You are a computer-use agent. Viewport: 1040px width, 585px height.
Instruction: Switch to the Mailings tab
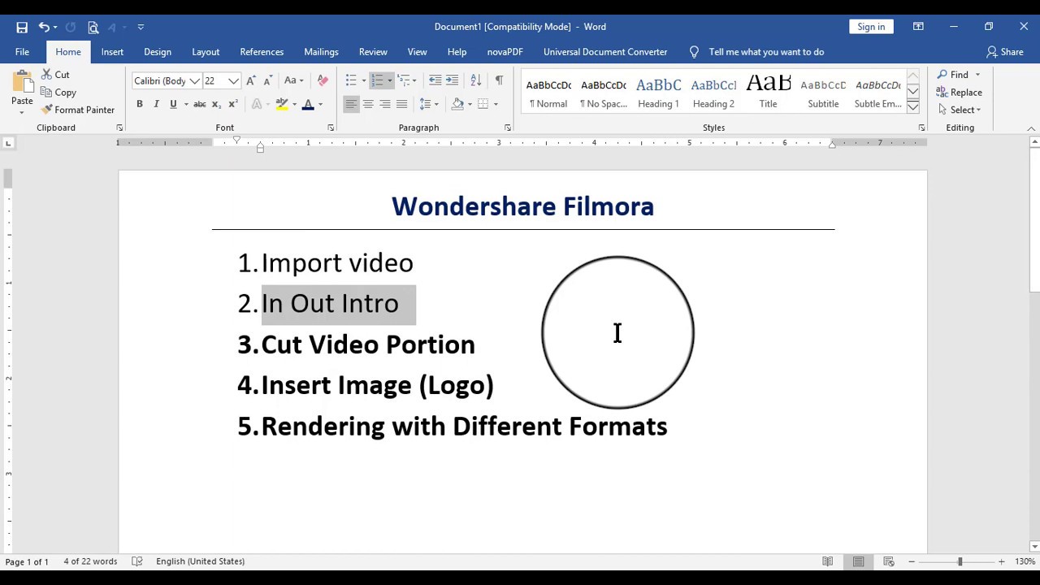pos(321,52)
